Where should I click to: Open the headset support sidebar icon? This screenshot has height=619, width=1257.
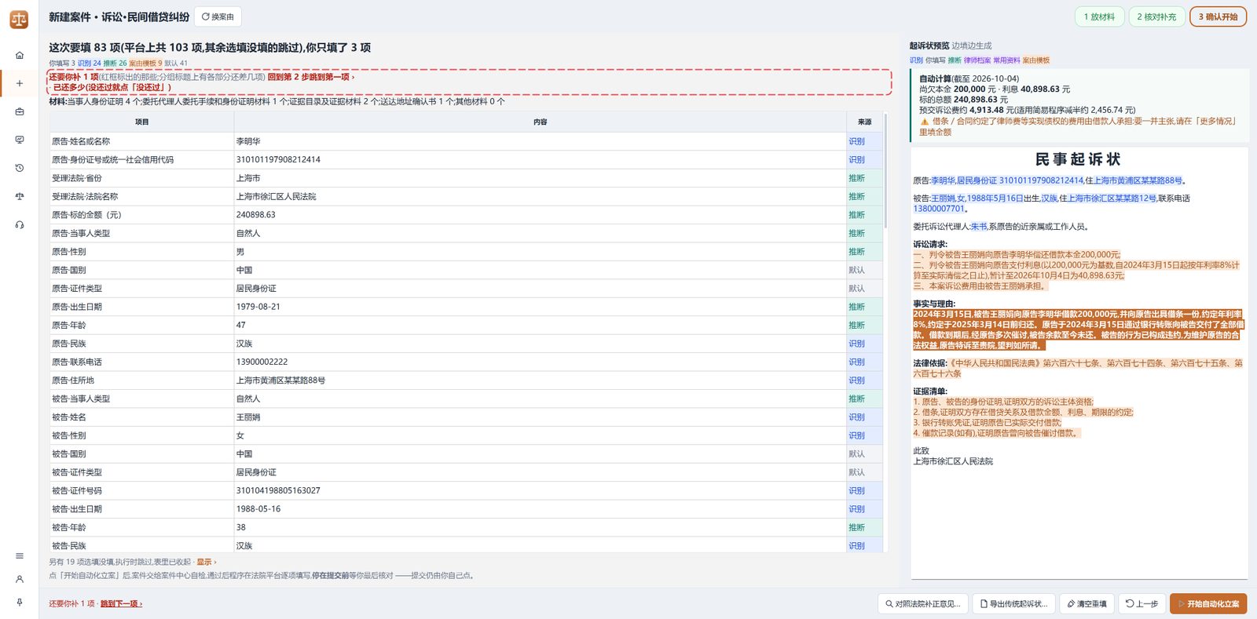coord(20,225)
